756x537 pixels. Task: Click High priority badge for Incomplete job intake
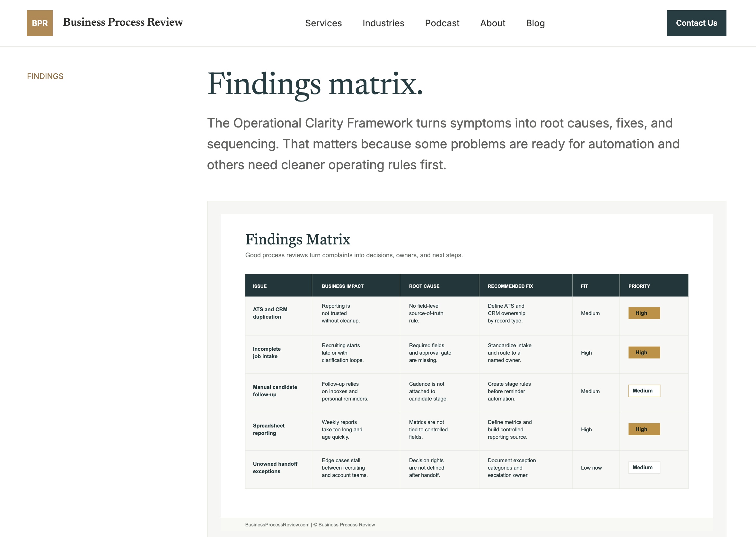tap(644, 353)
